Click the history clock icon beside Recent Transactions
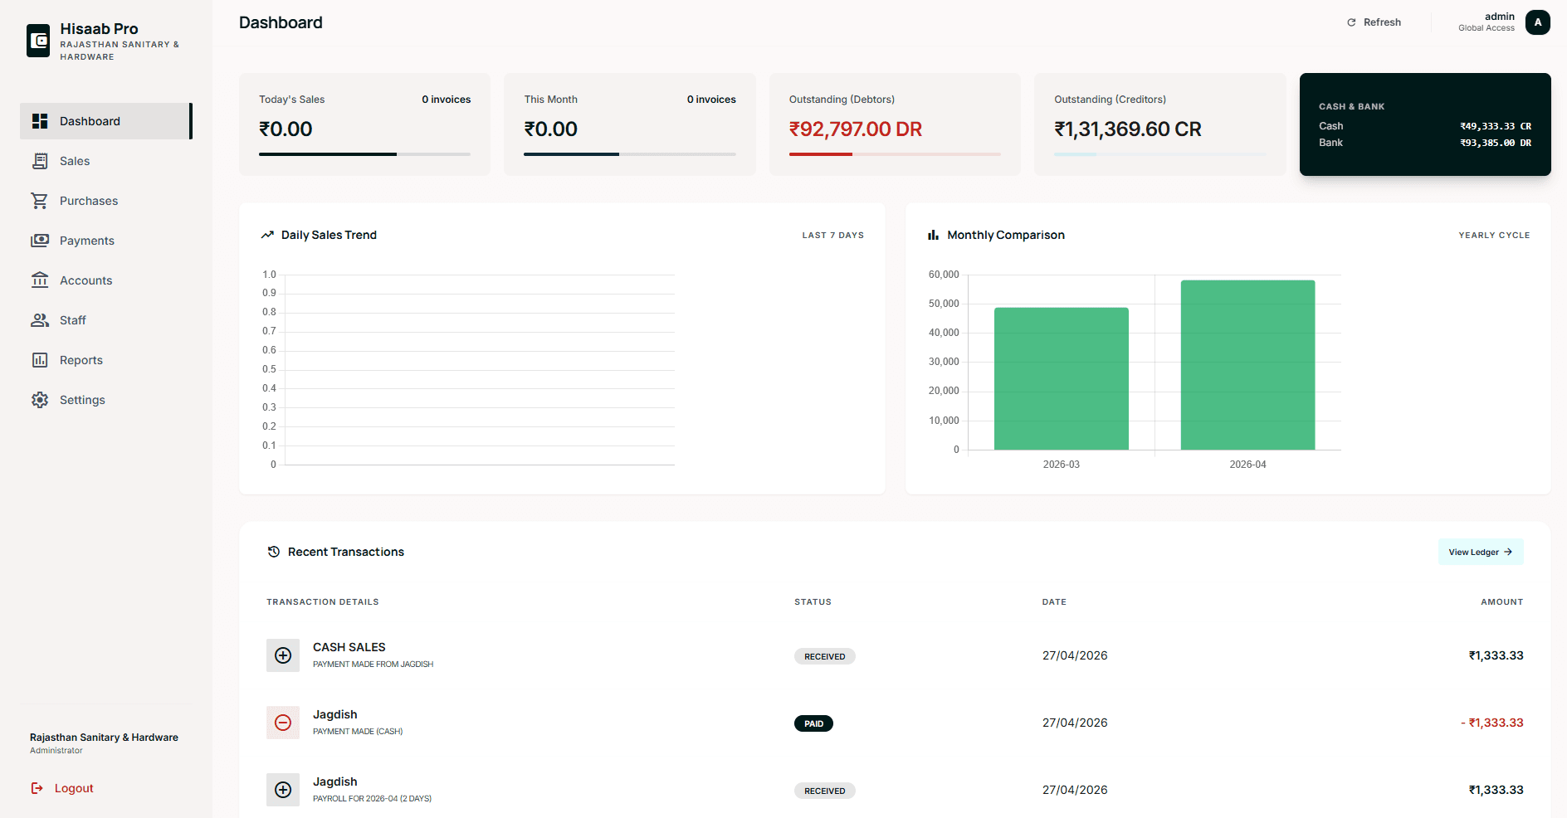 pos(273,552)
